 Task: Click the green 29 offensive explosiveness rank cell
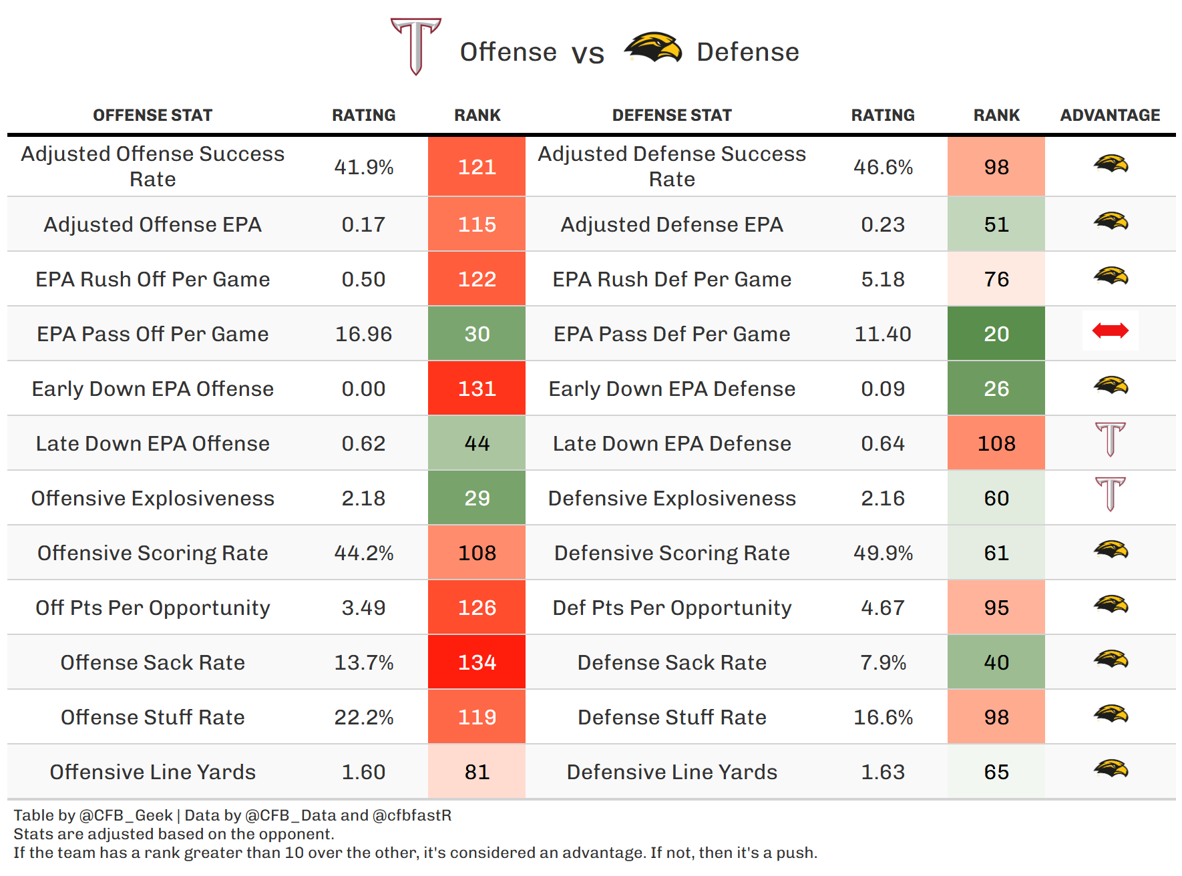click(477, 498)
